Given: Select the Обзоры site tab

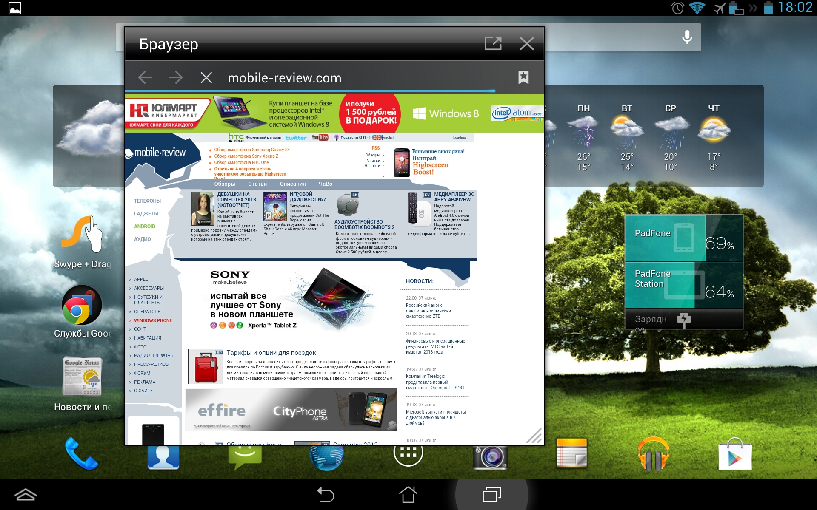Looking at the screenshot, I should point(225,184).
